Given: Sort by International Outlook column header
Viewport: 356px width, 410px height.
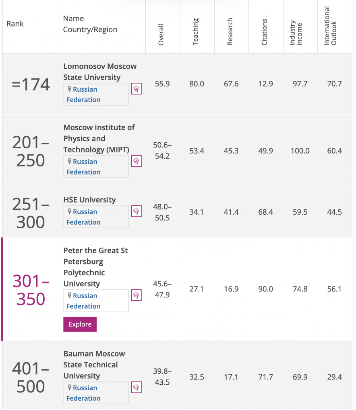Looking at the screenshot, I should point(330,26).
